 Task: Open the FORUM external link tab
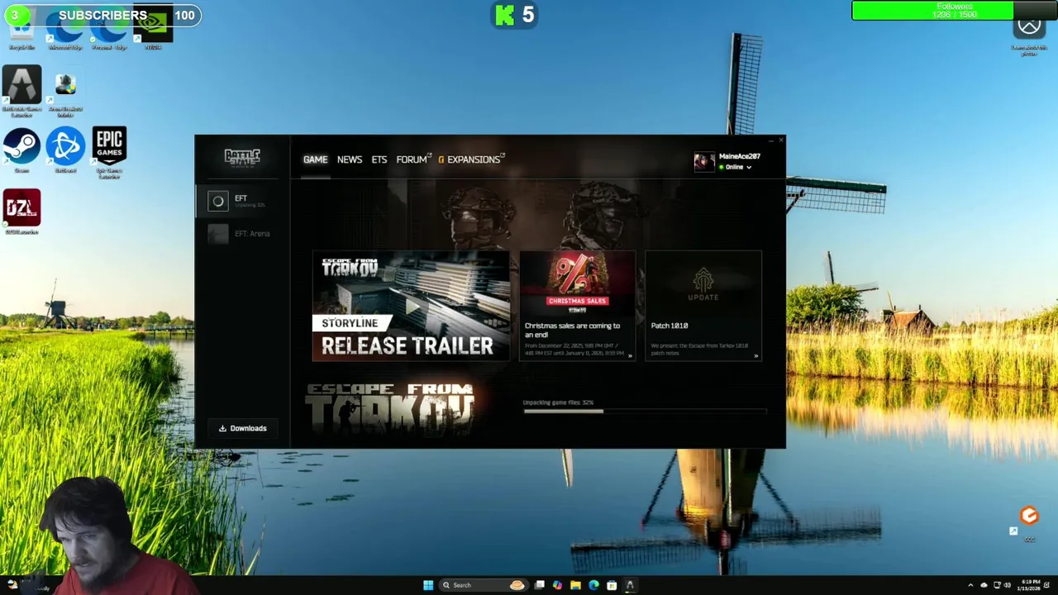[413, 159]
